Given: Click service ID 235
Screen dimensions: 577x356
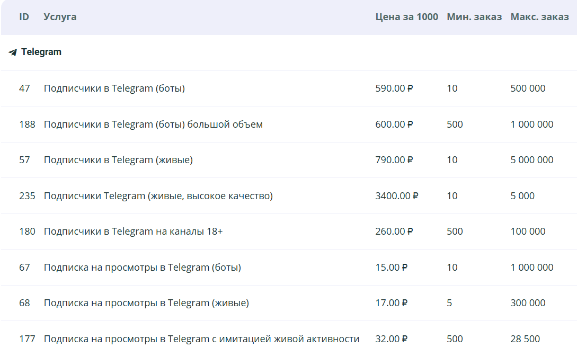Looking at the screenshot, I should 27,195.
